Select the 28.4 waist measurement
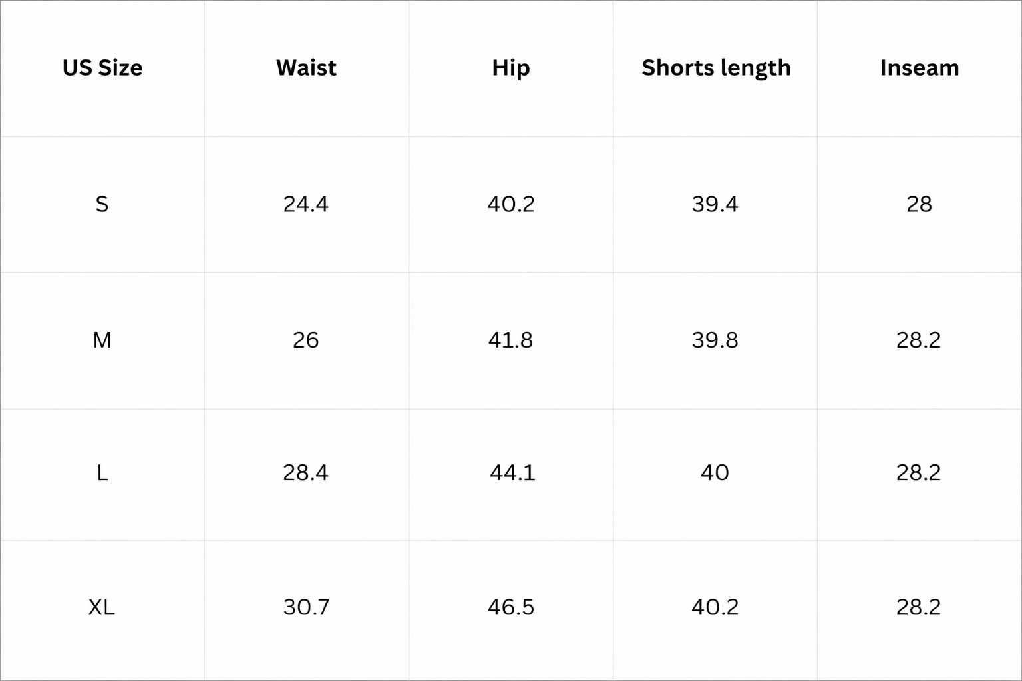Screen dimensions: 1022x681 point(306,473)
